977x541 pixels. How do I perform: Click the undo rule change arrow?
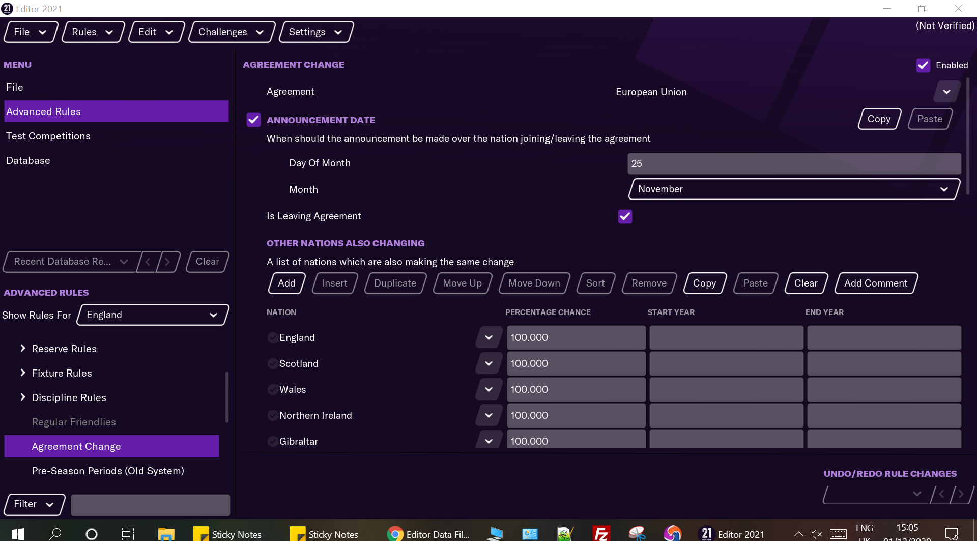941,494
